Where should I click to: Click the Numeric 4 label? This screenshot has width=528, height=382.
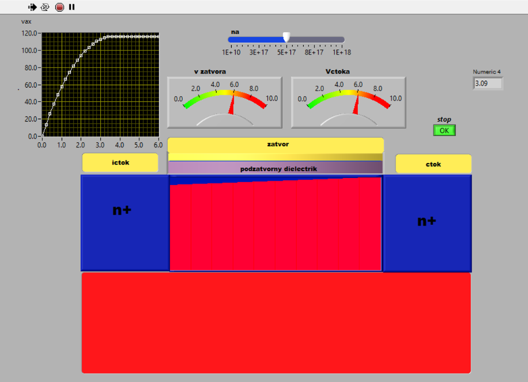486,71
